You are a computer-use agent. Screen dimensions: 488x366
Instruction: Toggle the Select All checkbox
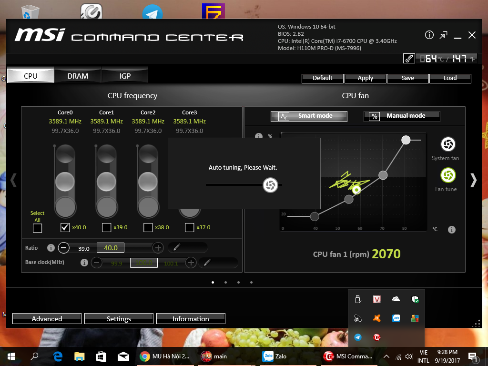pos(37,228)
